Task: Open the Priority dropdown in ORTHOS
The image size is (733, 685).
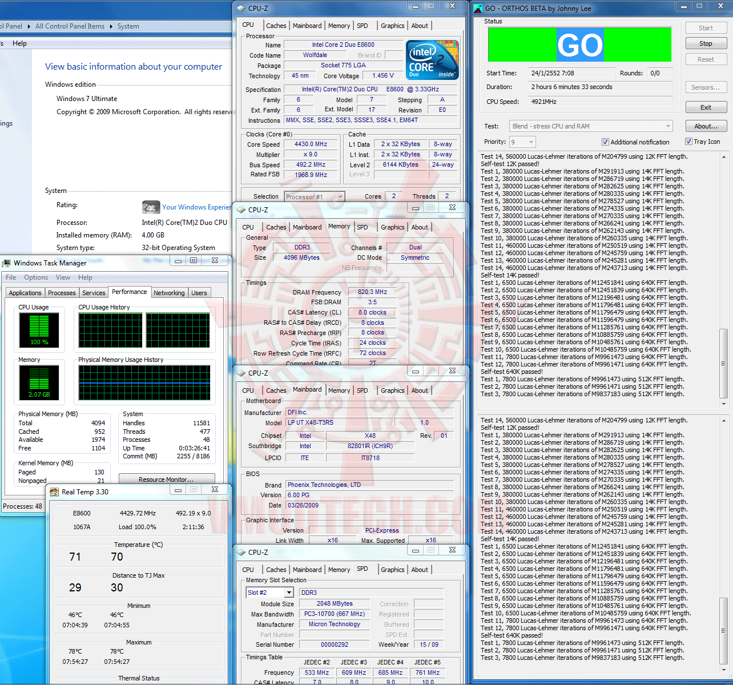Action: pyautogui.click(x=522, y=142)
